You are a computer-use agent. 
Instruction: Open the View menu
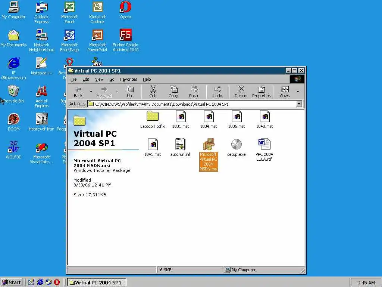click(99, 79)
